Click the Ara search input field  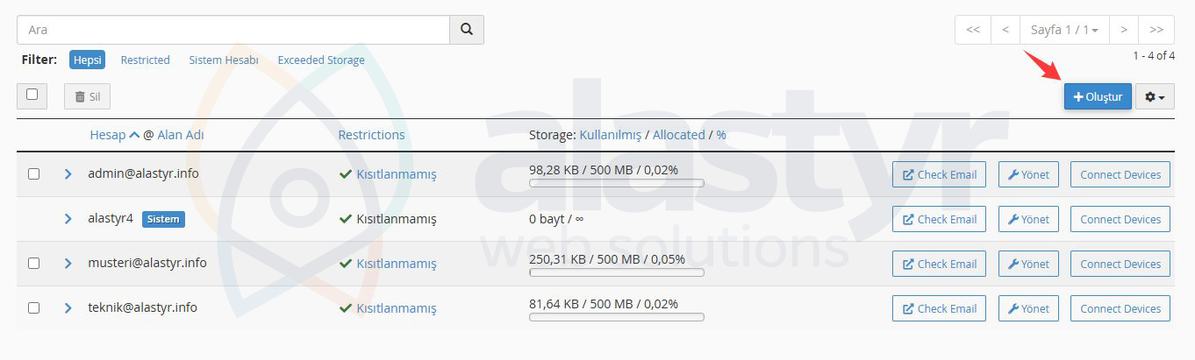(x=233, y=30)
